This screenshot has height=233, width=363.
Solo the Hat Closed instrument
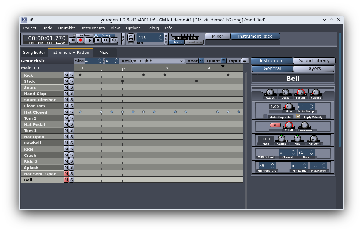(x=72, y=112)
